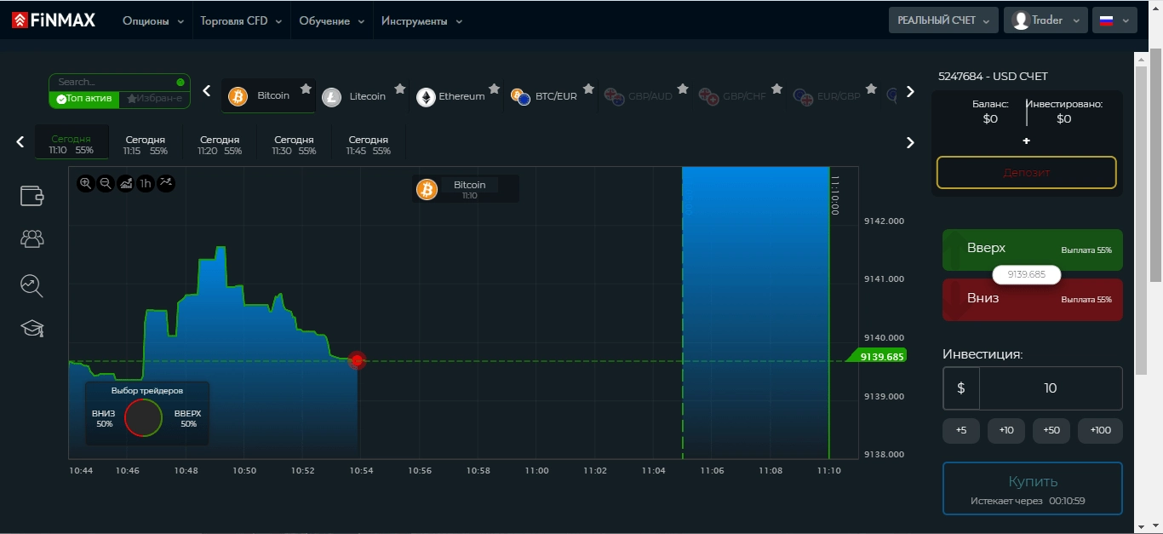
Task: Add +100 to investment
Action: [x=1100, y=430]
